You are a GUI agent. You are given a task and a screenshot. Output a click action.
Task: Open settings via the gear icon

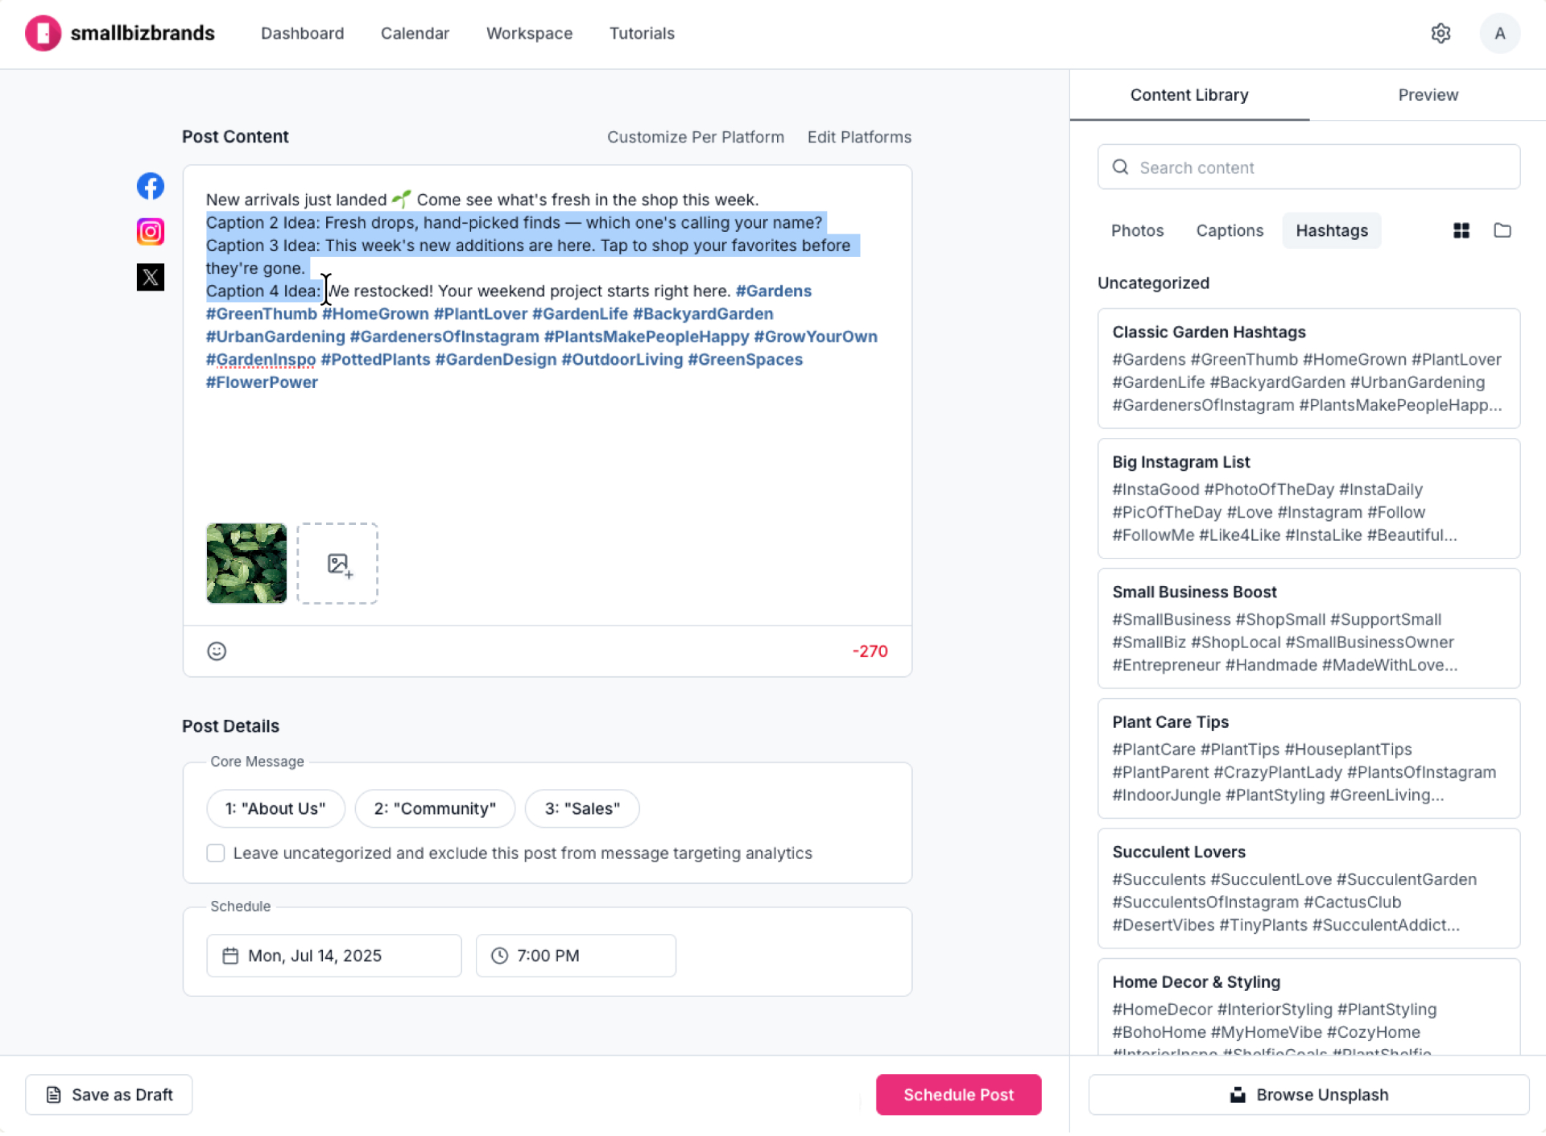pyautogui.click(x=1441, y=33)
